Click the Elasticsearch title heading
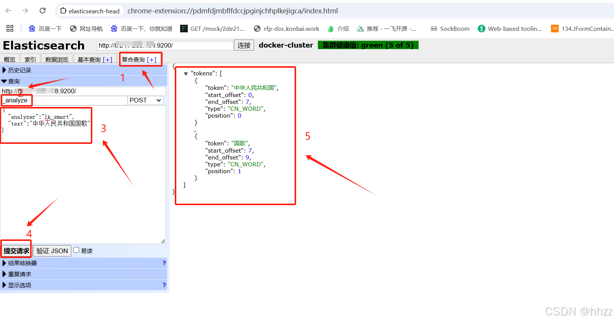 [44, 45]
